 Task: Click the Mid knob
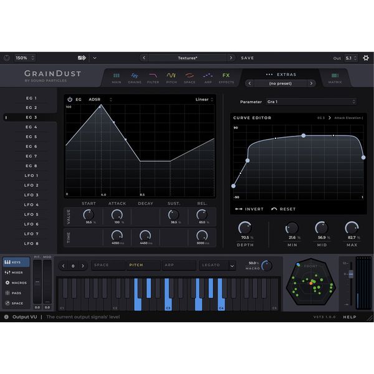(322, 228)
